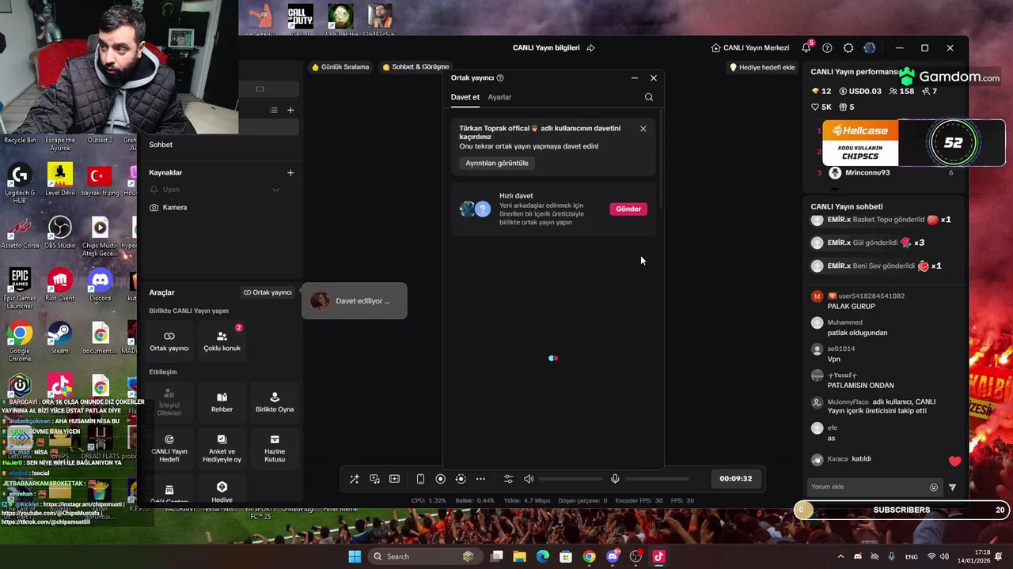Open the Anket ve Hediyeyle oy tool
The image size is (1013, 569).
tap(222, 449)
